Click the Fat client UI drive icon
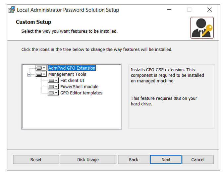This screenshot has height=176, width=223. [51, 81]
